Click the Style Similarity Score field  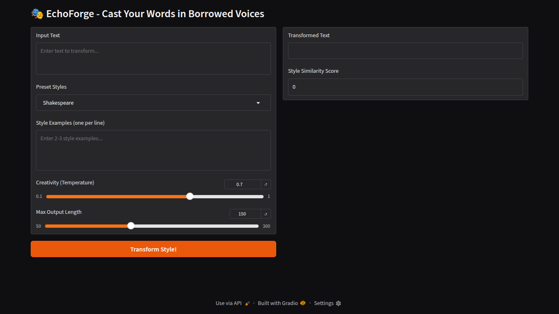click(x=405, y=87)
